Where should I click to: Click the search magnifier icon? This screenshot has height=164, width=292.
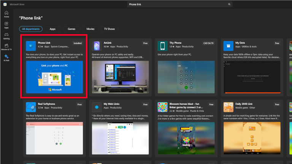229,4
